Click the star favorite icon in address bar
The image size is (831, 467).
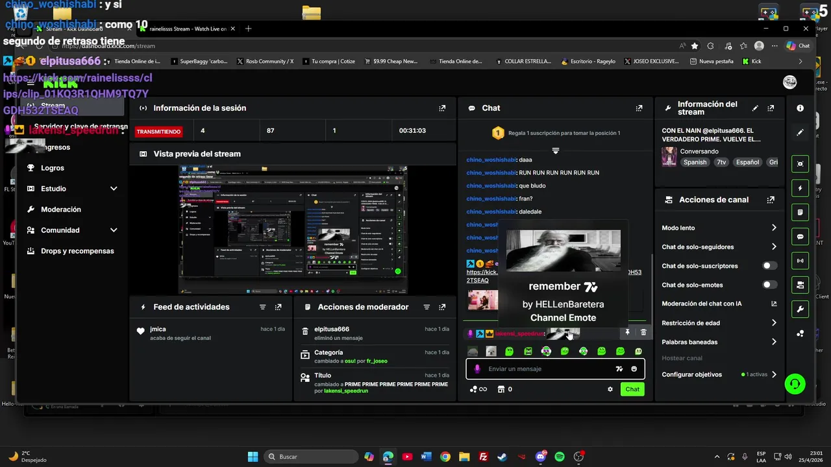click(x=695, y=46)
